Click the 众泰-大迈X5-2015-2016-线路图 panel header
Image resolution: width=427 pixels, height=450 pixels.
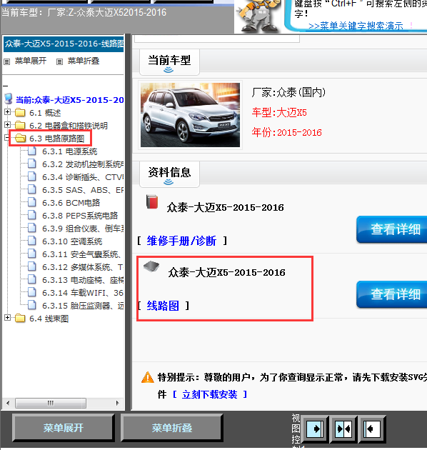point(64,44)
